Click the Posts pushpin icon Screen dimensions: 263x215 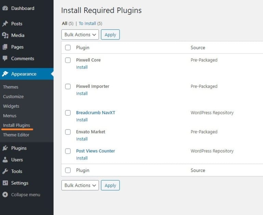[5, 24]
